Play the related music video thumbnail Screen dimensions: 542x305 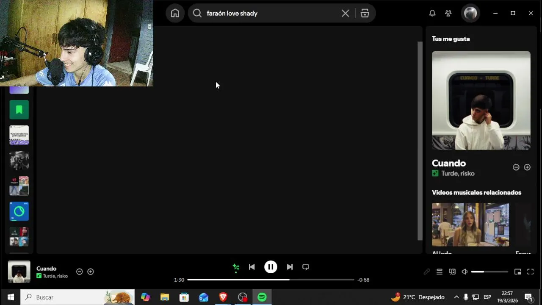(470, 225)
